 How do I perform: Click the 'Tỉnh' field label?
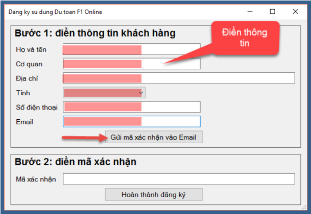pos(23,93)
